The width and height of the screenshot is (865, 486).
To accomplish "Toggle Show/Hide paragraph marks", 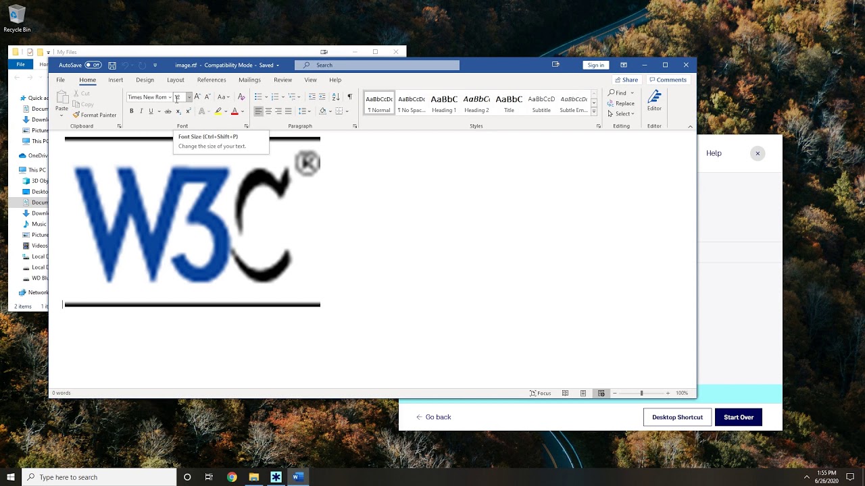I will click(349, 97).
